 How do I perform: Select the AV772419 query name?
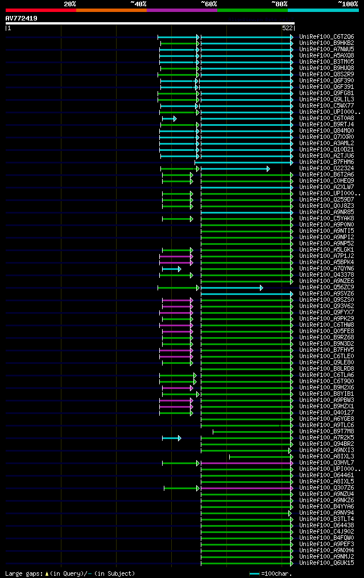point(22,18)
